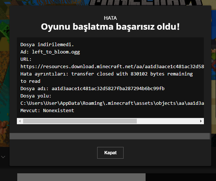
Task: Click the C:\Users\User\AppData path line
Action: tap(112, 103)
